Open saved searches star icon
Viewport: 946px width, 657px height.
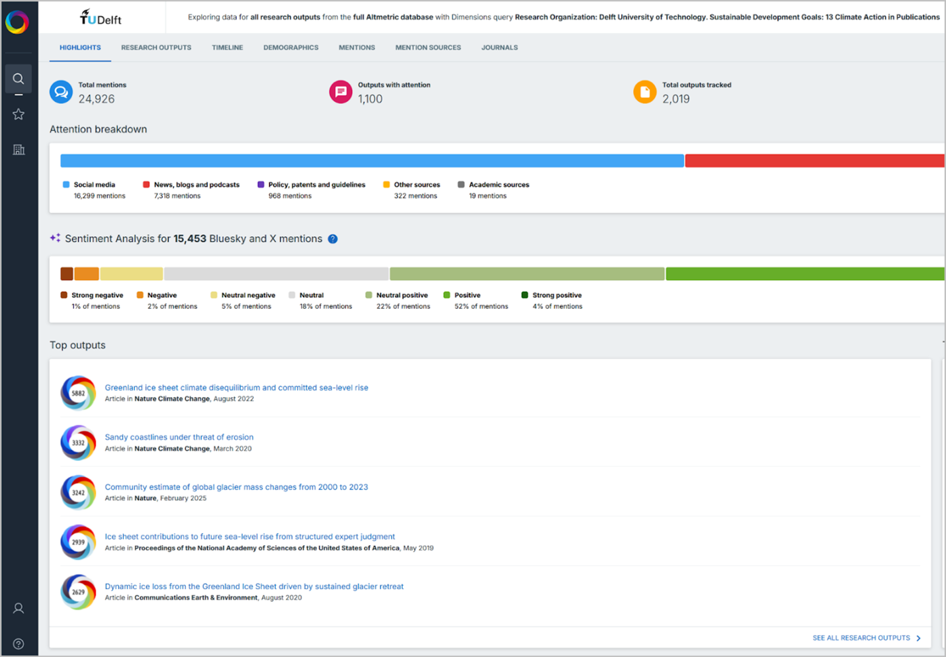pyautogui.click(x=19, y=114)
